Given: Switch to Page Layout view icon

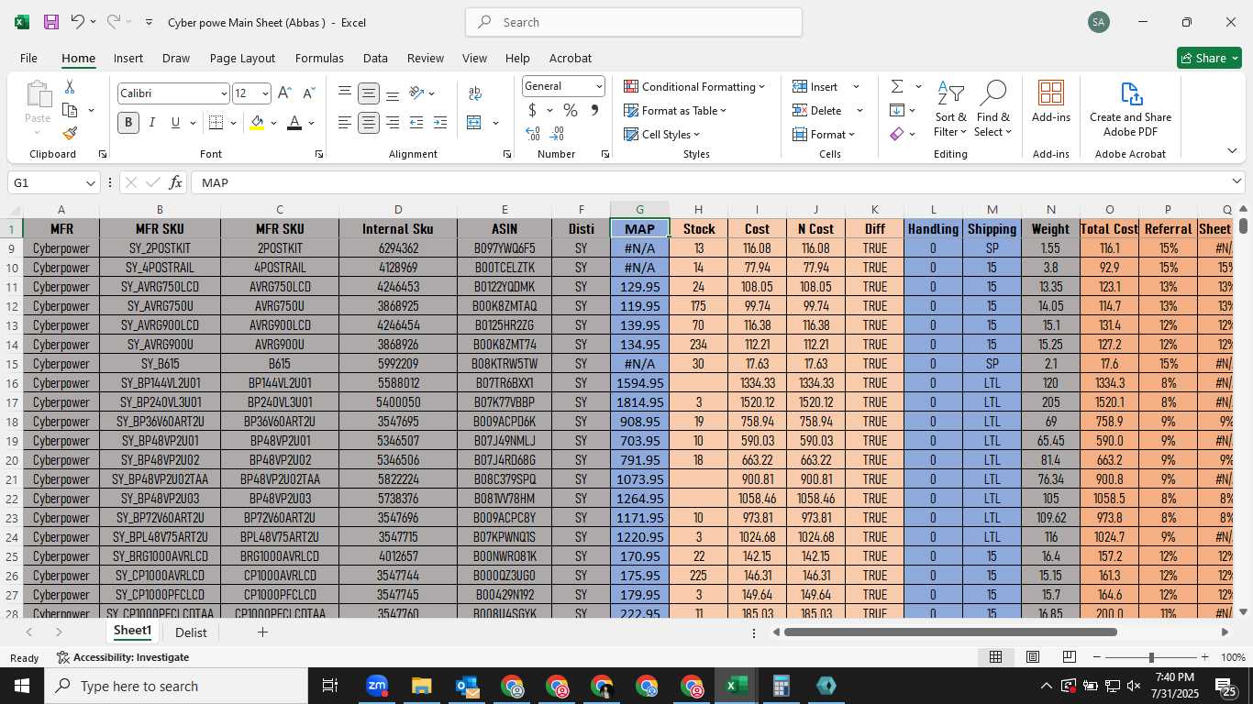Looking at the screenshot, I should coord(1033,657).
